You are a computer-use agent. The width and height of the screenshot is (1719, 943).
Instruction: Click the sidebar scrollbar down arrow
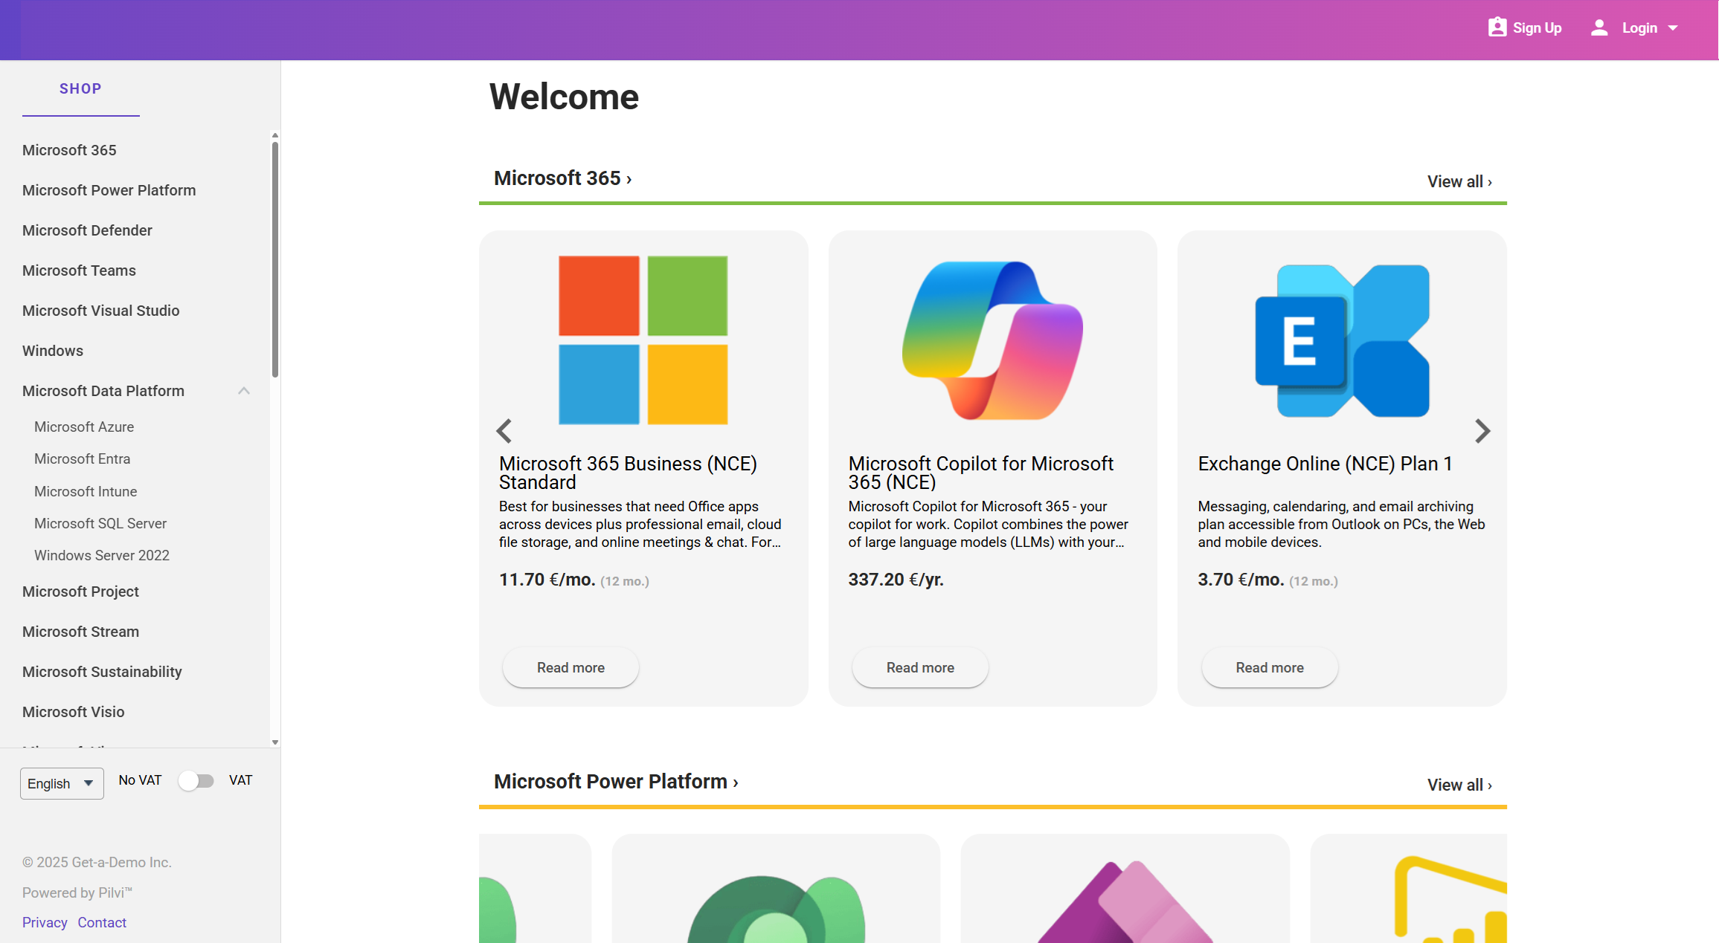click(x=275, y=742)
